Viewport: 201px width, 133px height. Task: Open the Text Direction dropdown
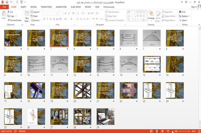(113, 12)
